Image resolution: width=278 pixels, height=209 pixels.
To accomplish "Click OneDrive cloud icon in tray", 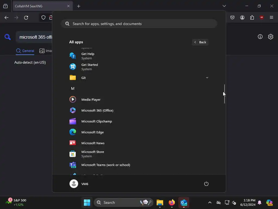I will click(219, 202).
